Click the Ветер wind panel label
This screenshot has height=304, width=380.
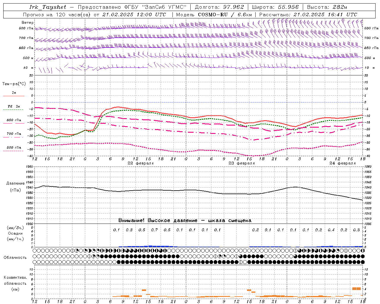click(27, 23)
